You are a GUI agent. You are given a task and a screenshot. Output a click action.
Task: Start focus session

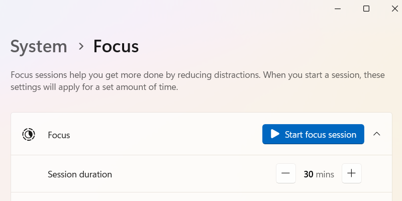(x=313, y=134)
